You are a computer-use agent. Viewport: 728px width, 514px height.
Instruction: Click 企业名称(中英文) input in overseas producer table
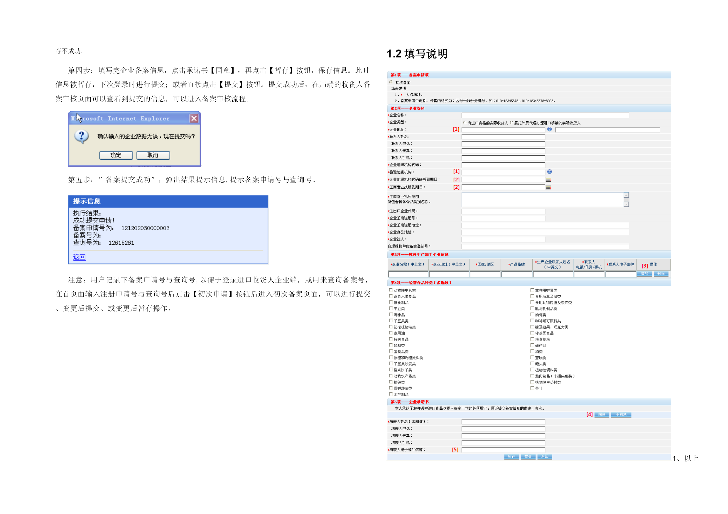(408, 274)
